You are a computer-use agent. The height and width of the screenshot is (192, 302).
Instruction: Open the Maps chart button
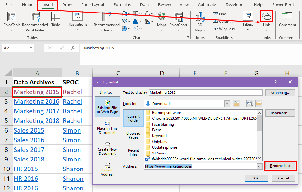[x=162, y=21]
